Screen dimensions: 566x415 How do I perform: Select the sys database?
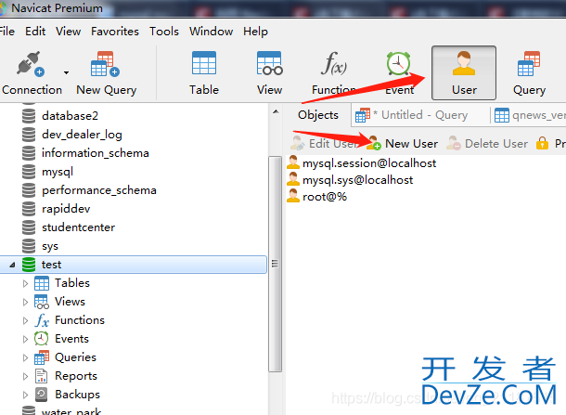(x=50, y=246)
